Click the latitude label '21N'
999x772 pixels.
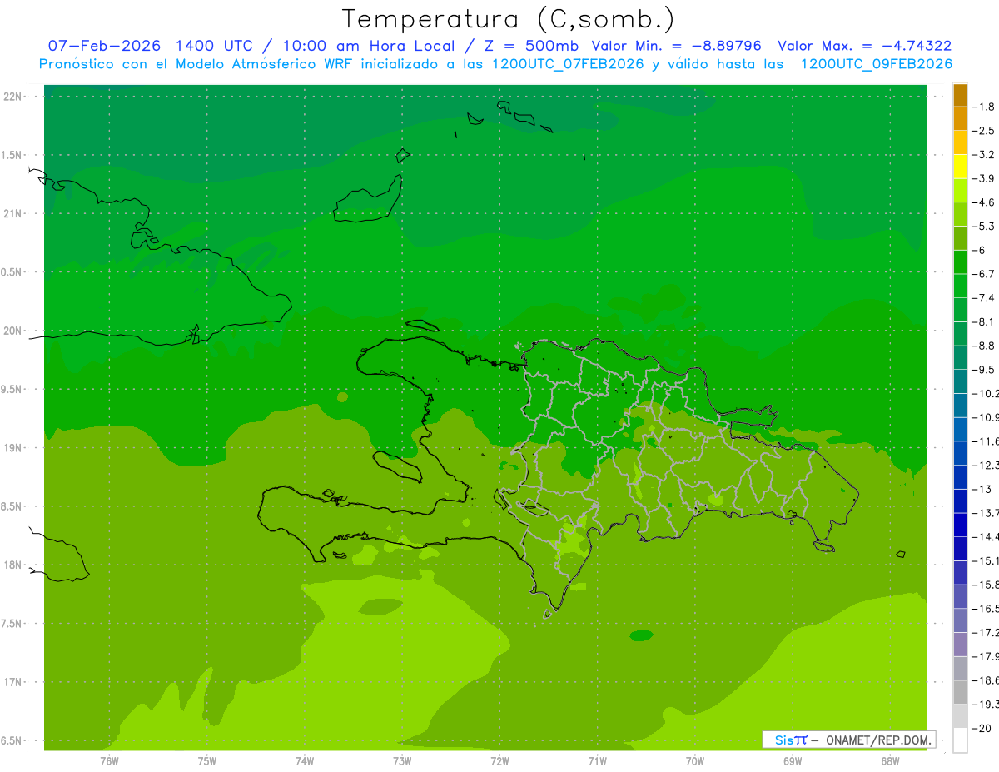12,214
